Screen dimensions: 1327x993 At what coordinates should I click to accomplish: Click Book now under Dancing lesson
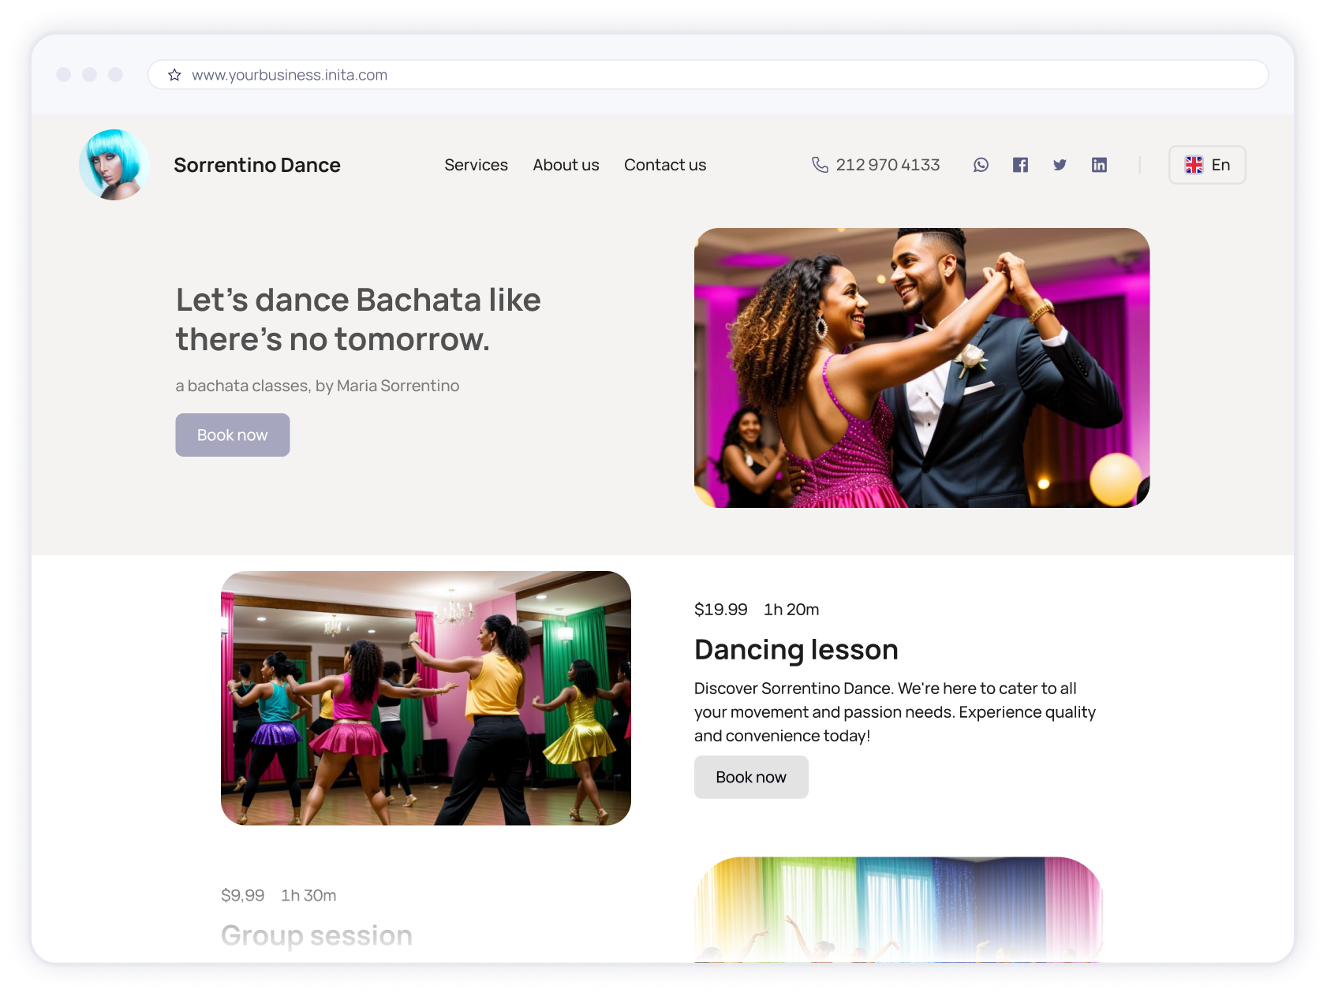coord(750,777)
